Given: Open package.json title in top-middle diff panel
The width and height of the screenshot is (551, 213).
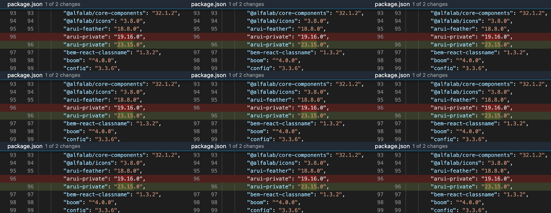Looking at the screenshot, I should (x=208, y=4).
